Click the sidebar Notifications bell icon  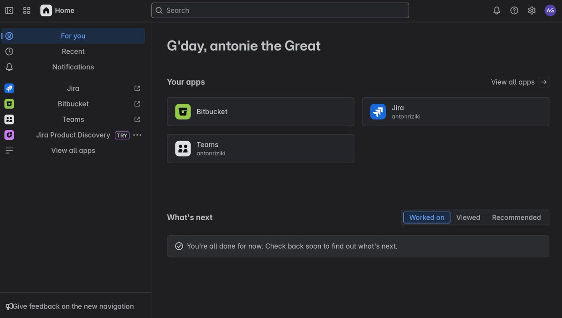coord(9,67)
